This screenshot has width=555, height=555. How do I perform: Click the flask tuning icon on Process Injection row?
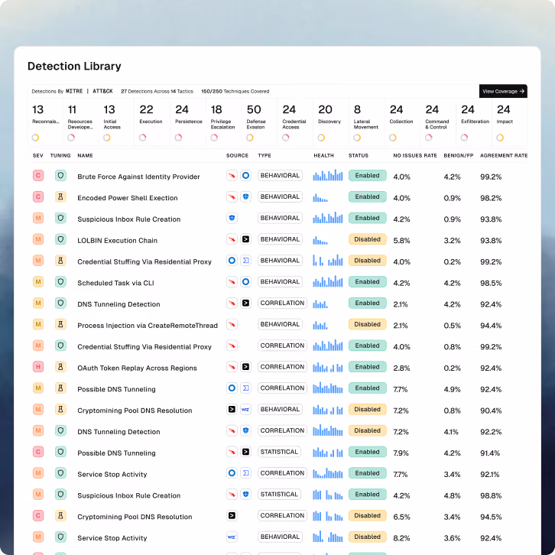click(x=60, y=324)
